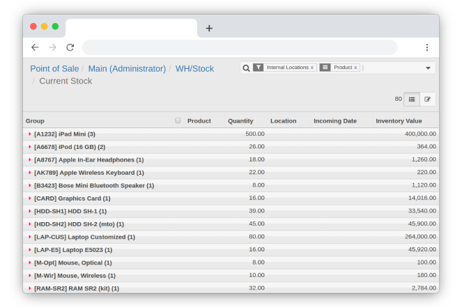Click the 400,000.00 inventory value

[x=420, y=134]
